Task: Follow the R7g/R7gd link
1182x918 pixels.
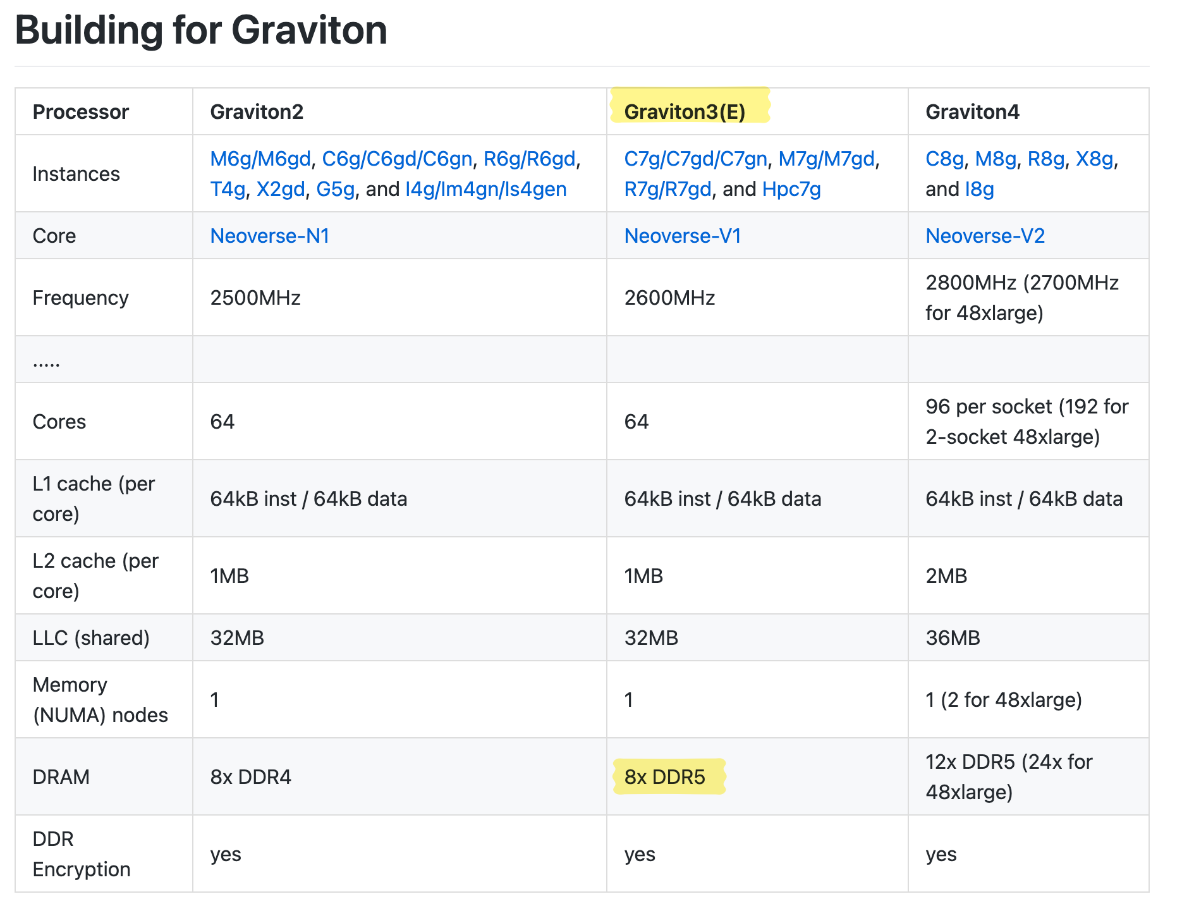Action: 668,189
